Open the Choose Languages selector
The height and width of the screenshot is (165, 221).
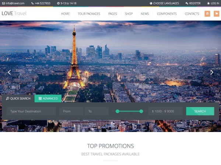pyautogui.click(x=164, y=3)
